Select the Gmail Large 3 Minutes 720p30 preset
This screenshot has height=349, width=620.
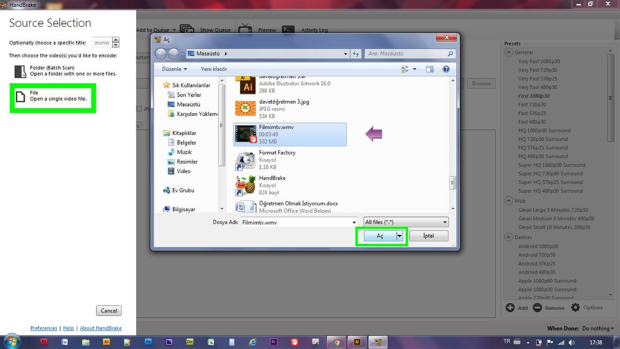[553, 210]
